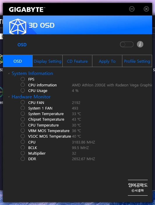The height and width of the screenshot is (205, 155).
Task: Click the DDR value 2652.67 MHZ
Action: pos(84,159)
